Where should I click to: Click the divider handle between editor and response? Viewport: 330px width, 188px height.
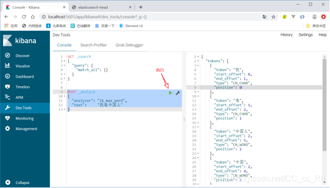[x=184, y=119]
